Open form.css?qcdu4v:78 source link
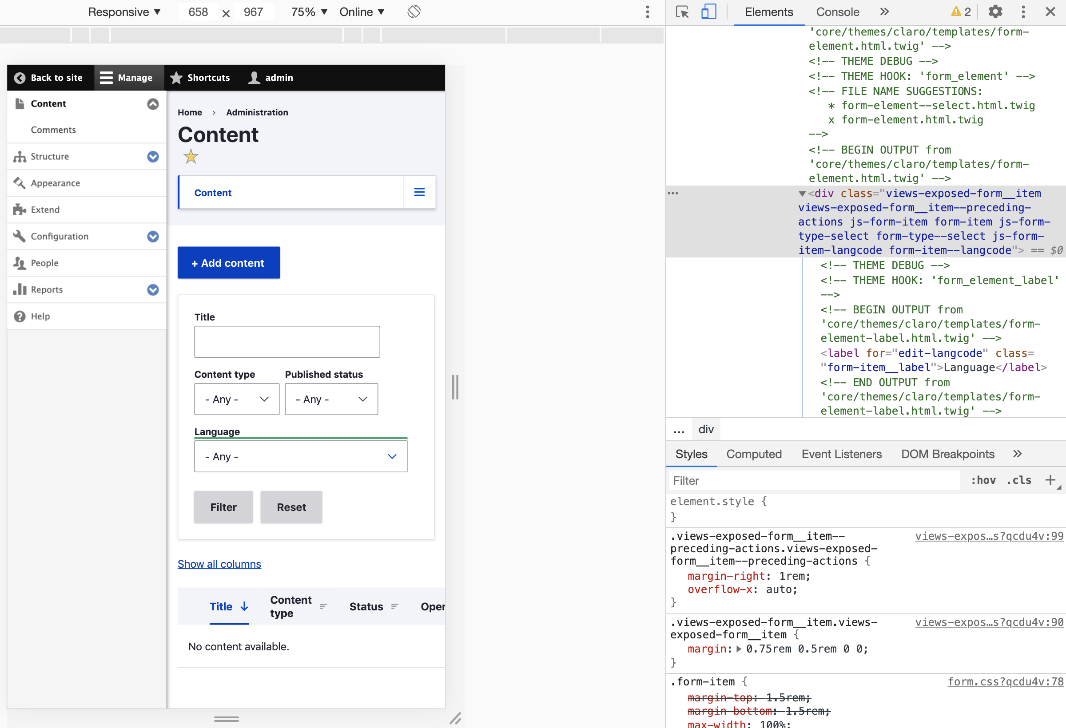The width and height of the screenshot is (1066, 728). pos(1005,682)
